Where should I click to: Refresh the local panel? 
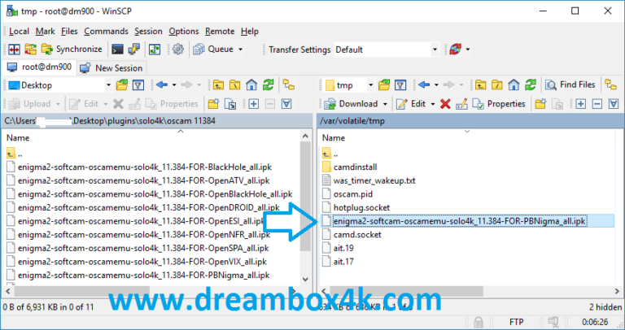click(269, 85)
